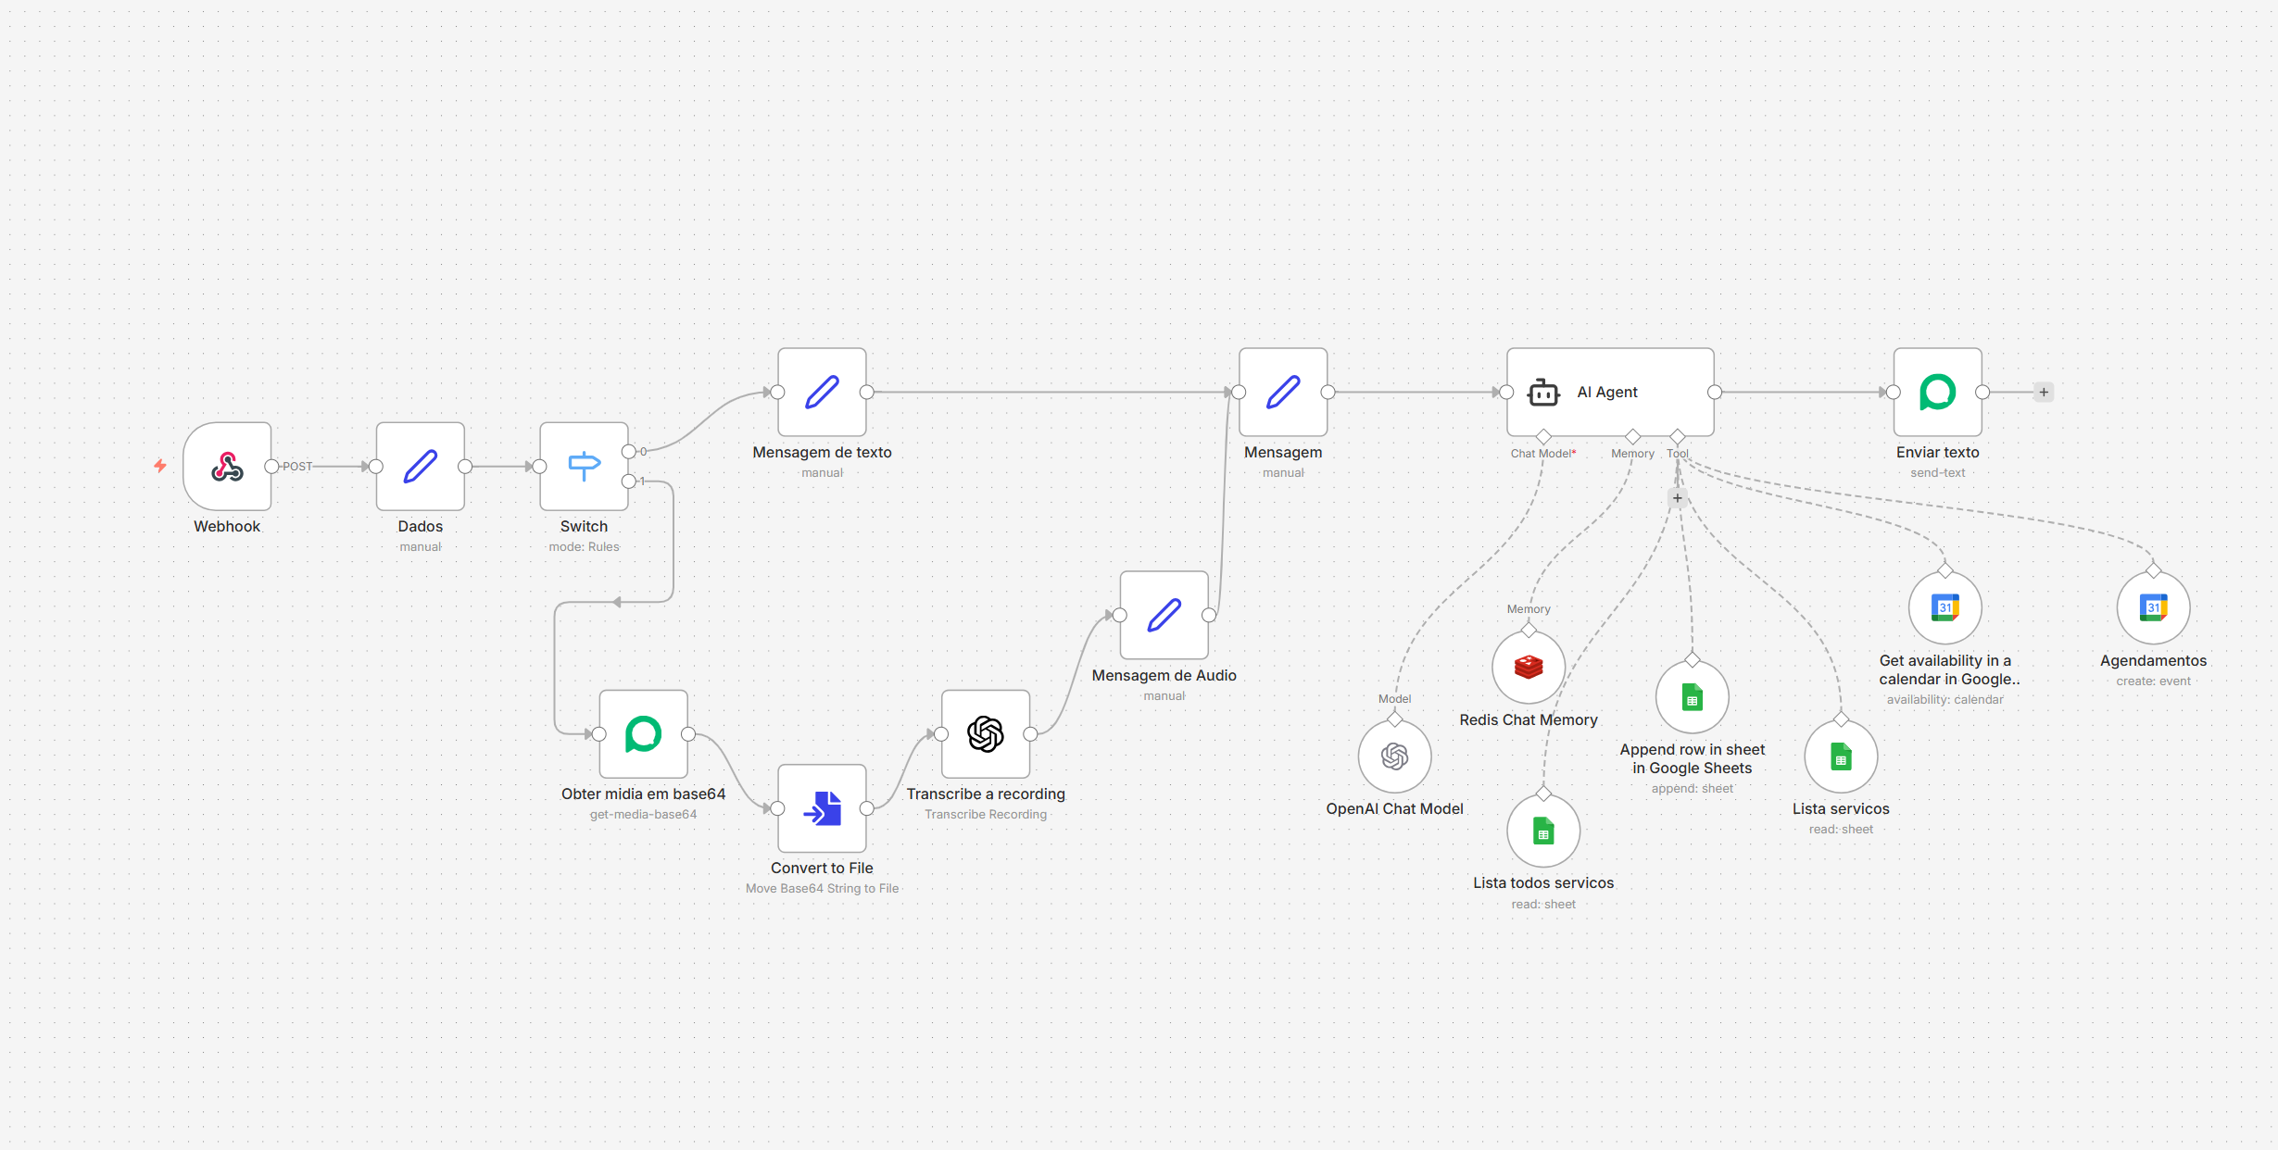Click the Switch output 0 connector

pos(629,451)
